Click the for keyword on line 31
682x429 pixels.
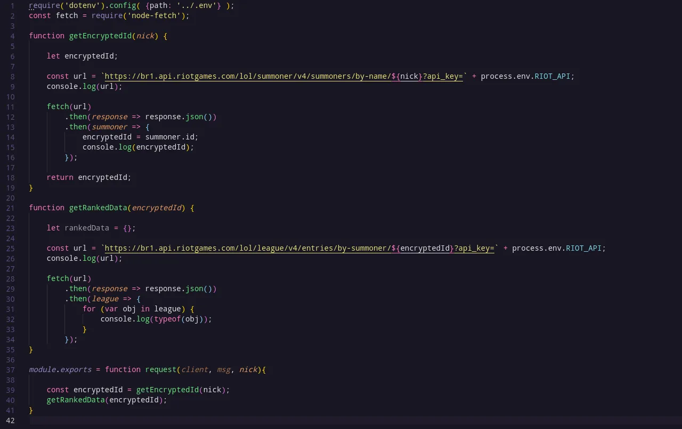pos(88,309)
